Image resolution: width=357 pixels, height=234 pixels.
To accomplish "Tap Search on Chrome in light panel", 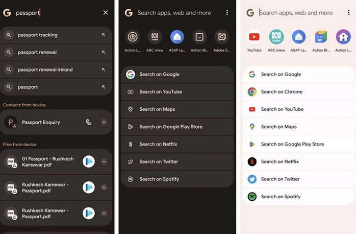I will [x=299, y=92].
